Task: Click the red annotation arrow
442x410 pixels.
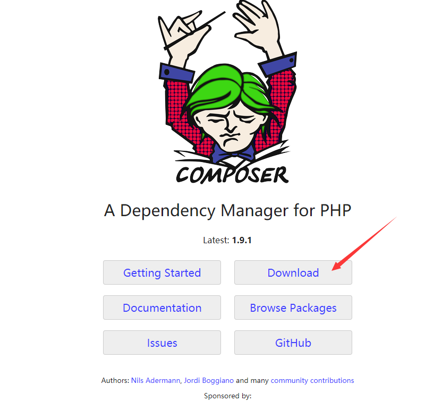Action: pyautogui.click(x=364, y=243)
